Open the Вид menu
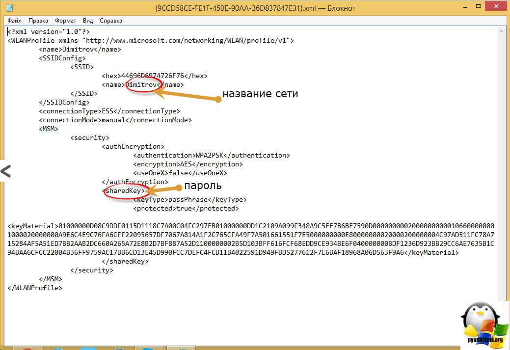This screenshot has width=510, height=350. coord(88,21)
